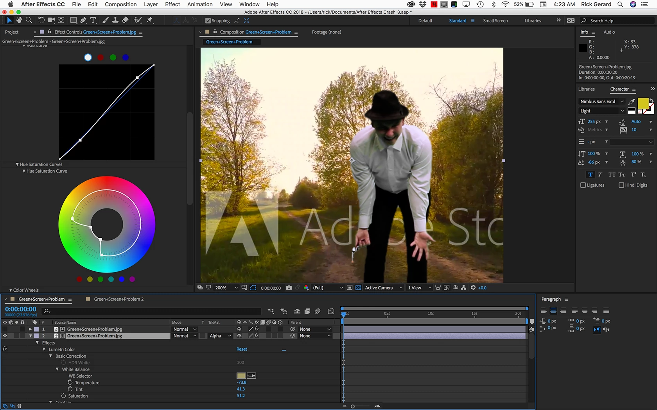Open the Graph Editor in timeline

[331, 311]
